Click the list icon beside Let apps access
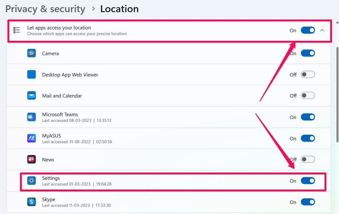Screen dimensions: 339x214 coord(17,30)
